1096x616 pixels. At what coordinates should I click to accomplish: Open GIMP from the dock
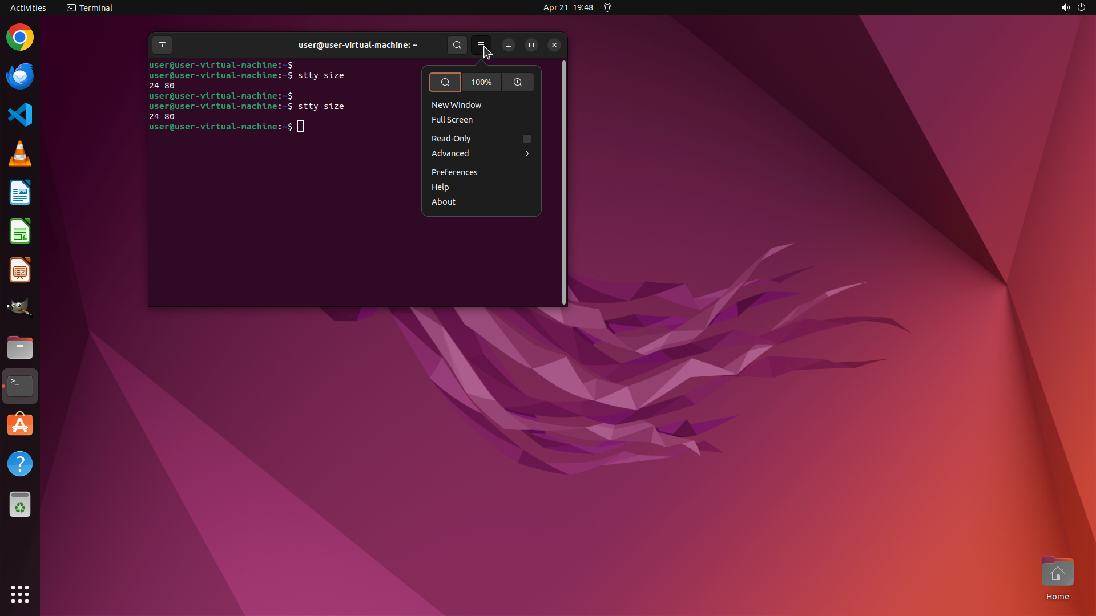[20, 308]
